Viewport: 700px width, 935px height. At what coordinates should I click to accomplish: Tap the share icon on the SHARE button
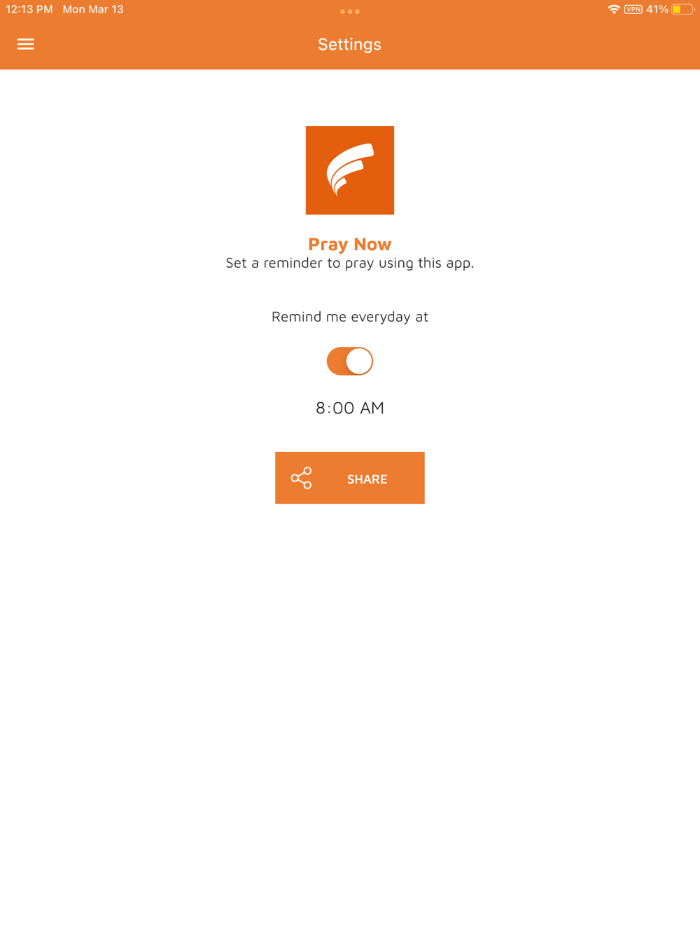click(302, 478)
